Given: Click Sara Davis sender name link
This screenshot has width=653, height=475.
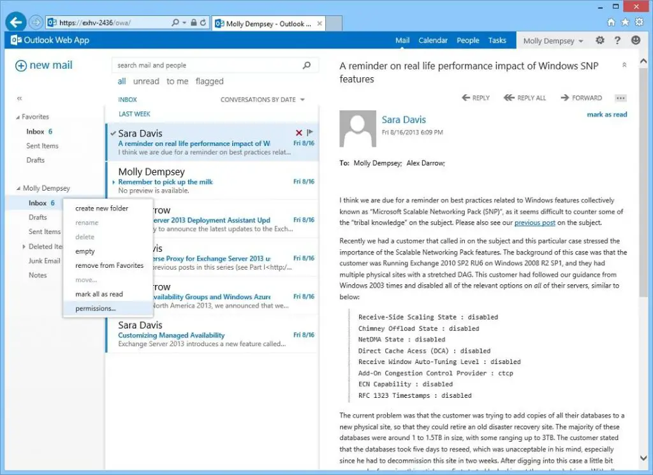Looking at the screenshot, I should (404, 120).
